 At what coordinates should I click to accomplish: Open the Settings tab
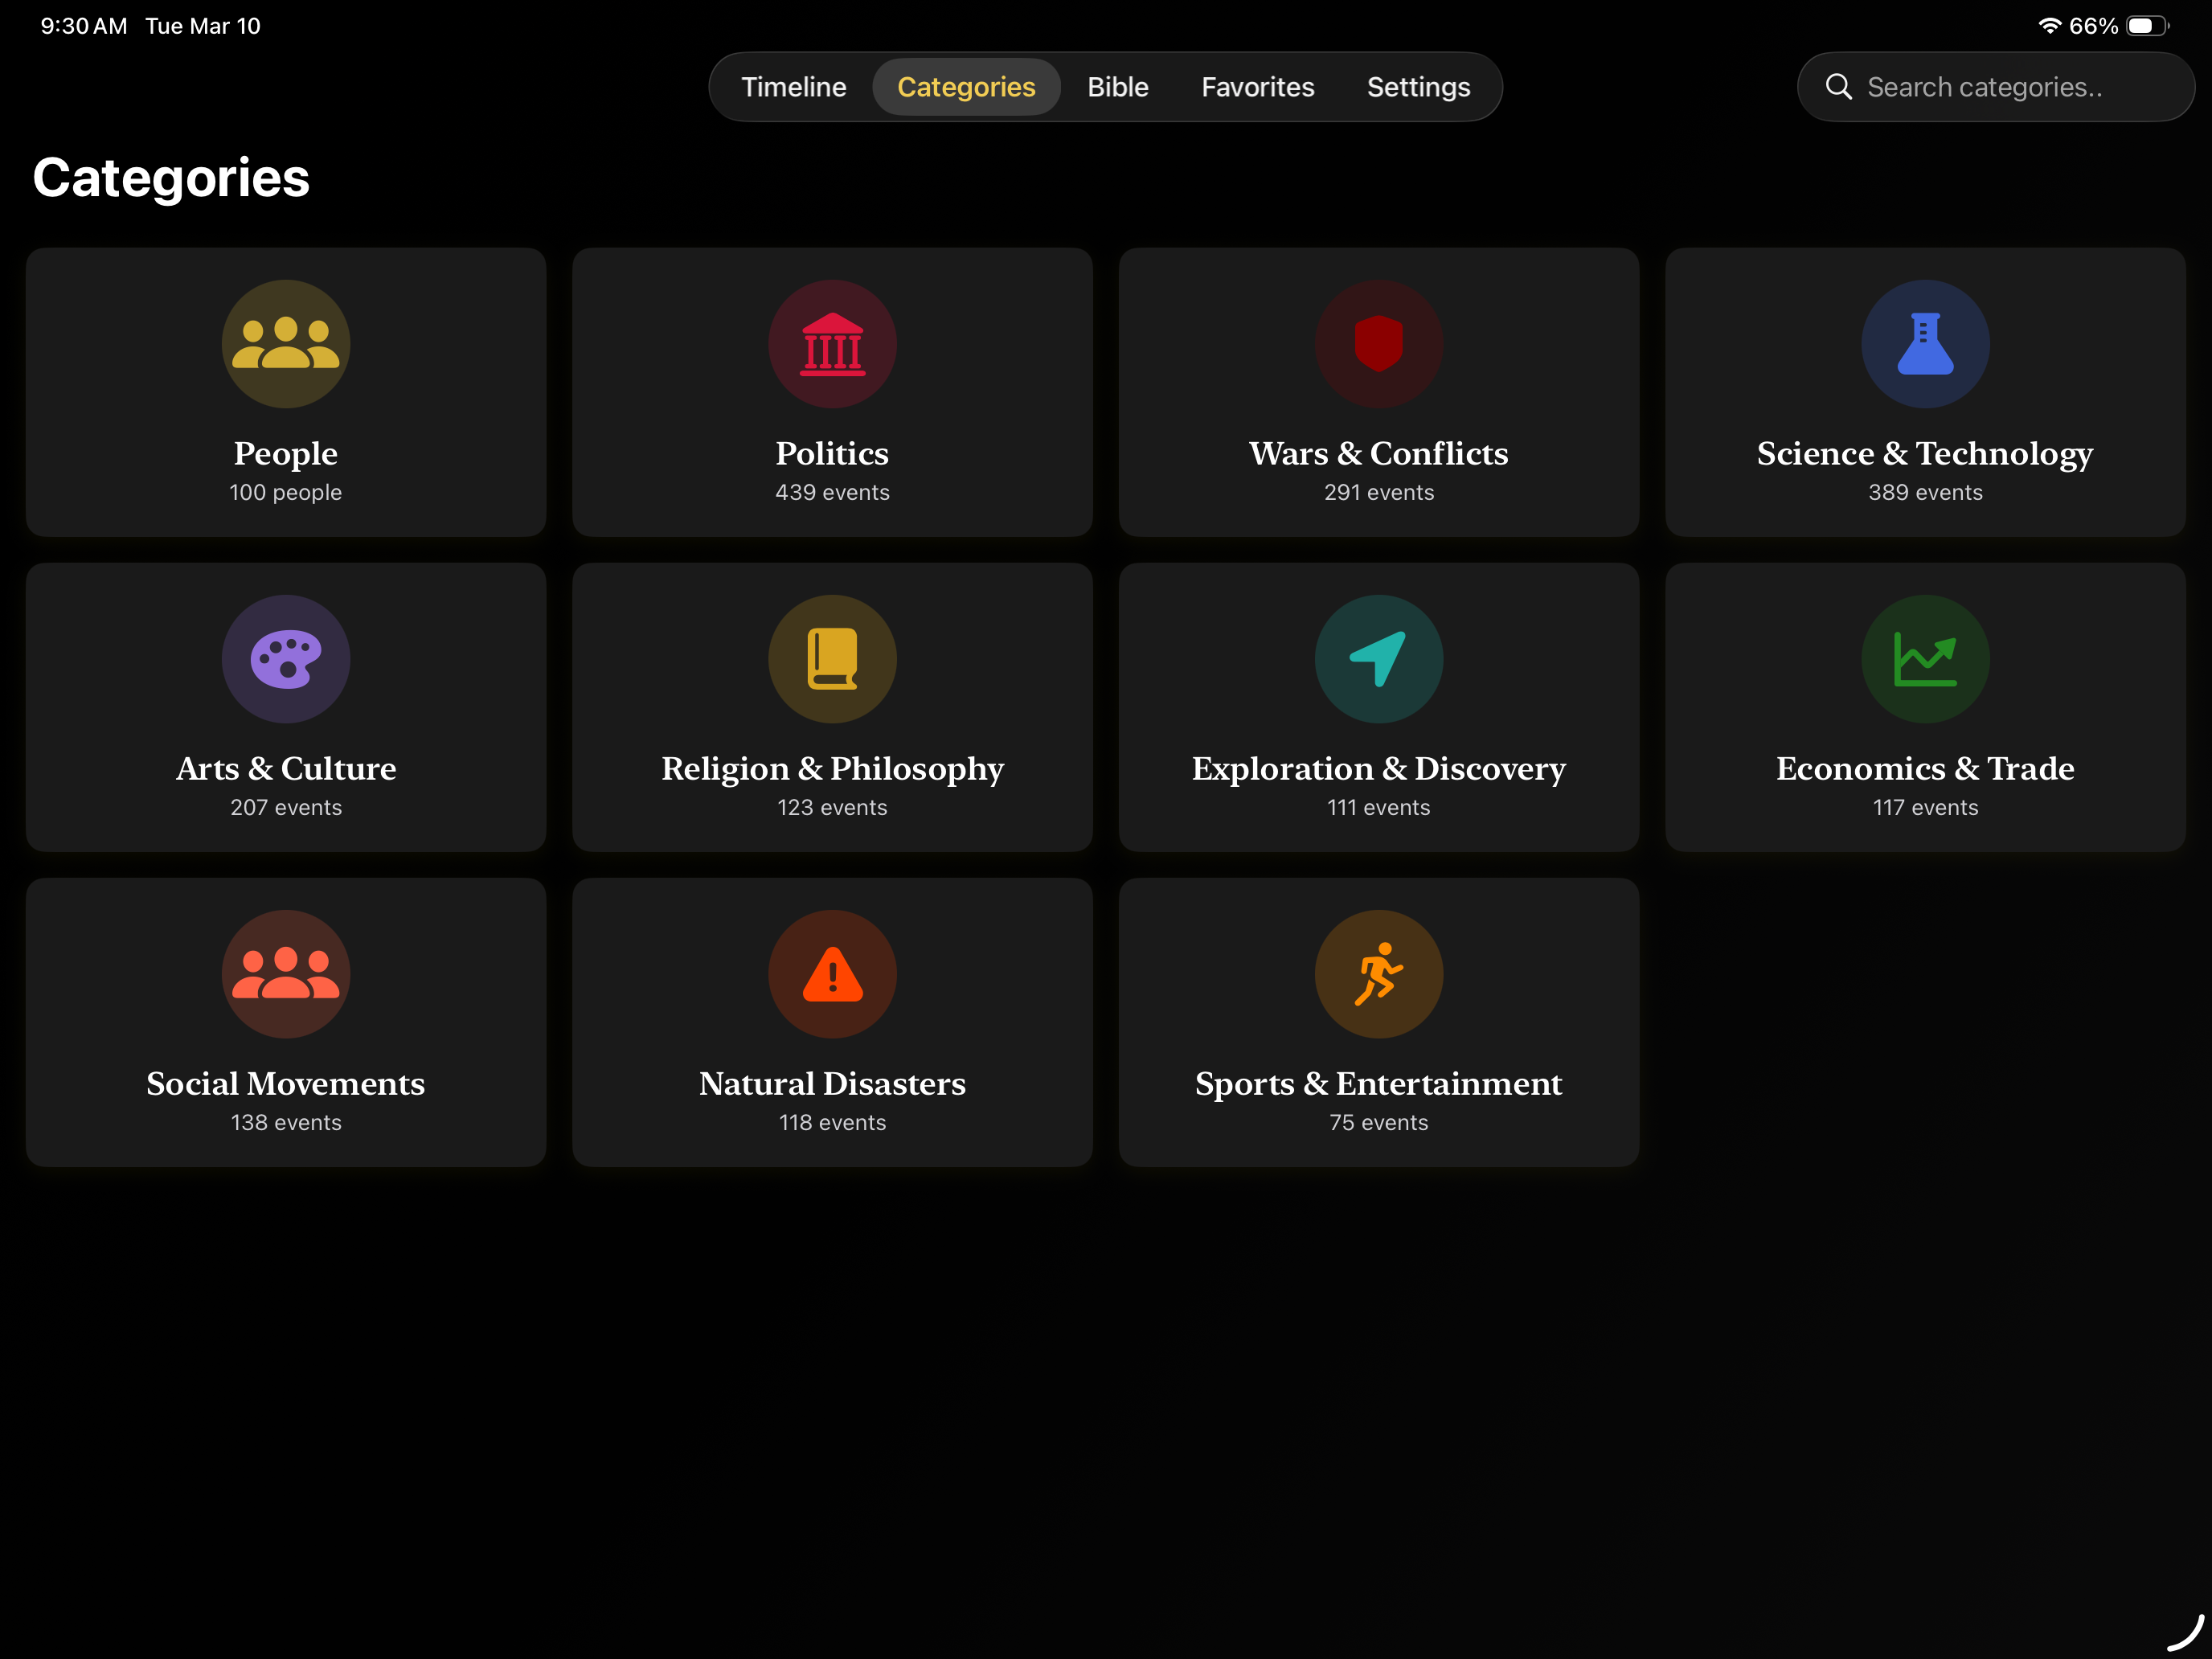1418,87
